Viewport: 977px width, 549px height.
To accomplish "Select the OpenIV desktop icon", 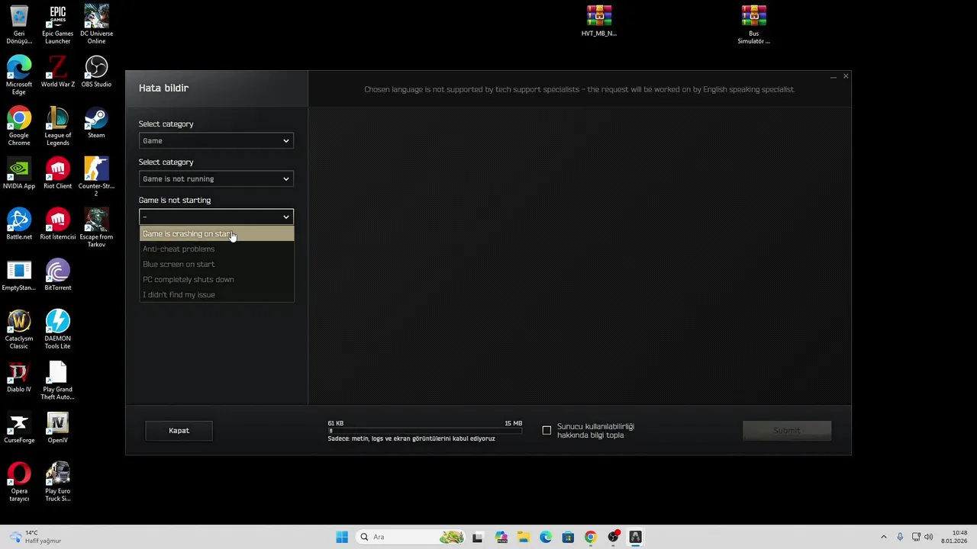I will [57, 428].
